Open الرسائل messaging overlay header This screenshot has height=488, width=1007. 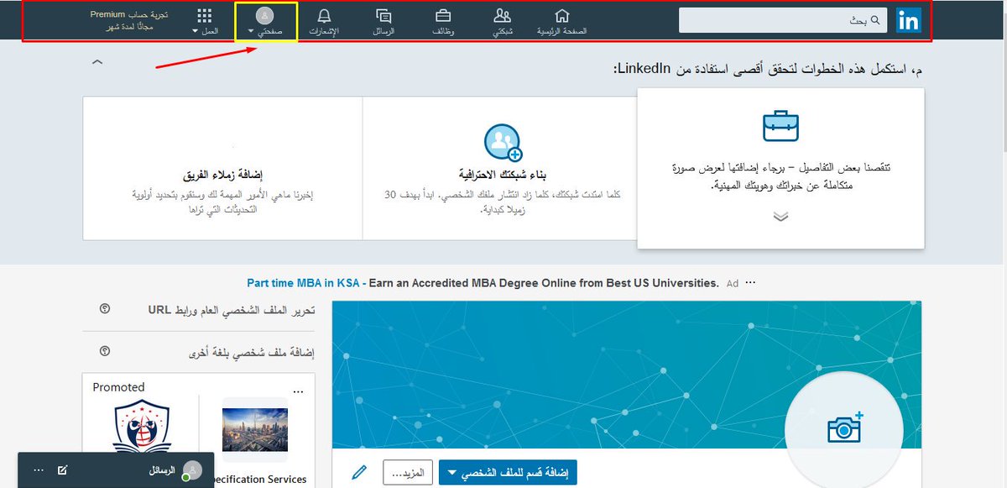click(116, 470)
